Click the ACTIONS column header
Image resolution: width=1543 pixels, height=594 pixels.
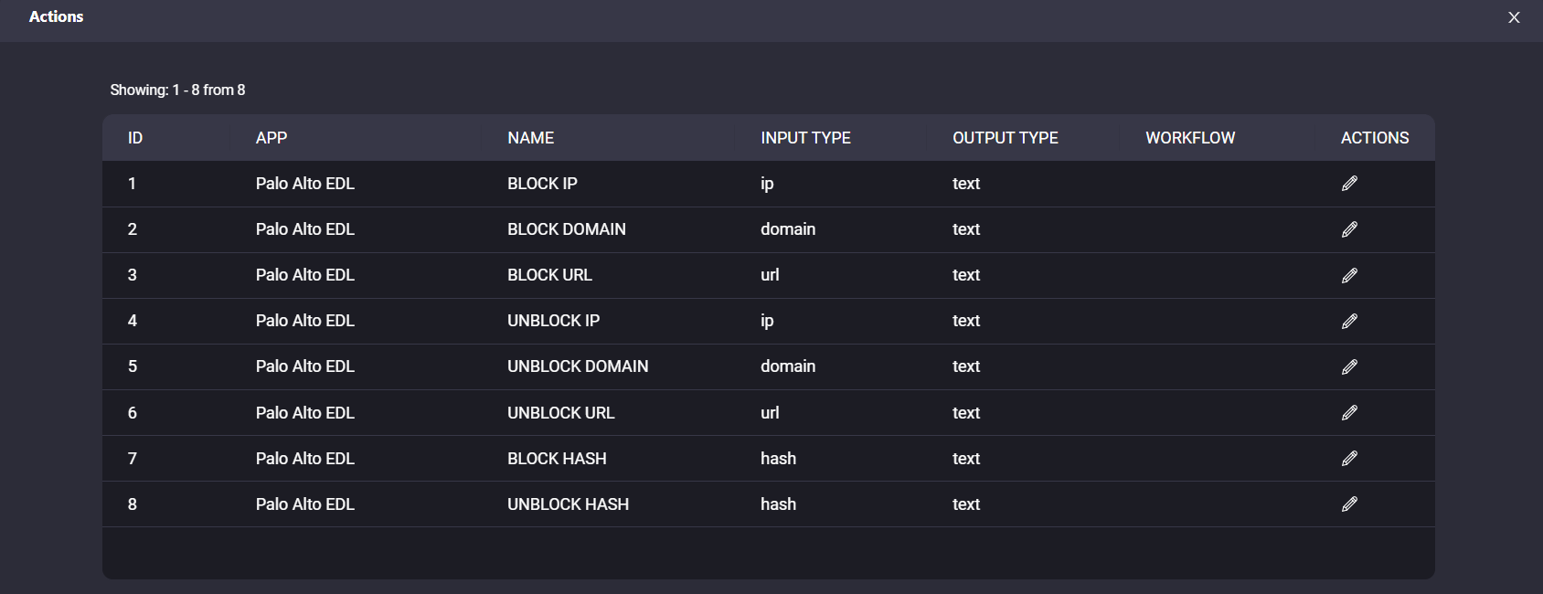(x=1375, y=138)
